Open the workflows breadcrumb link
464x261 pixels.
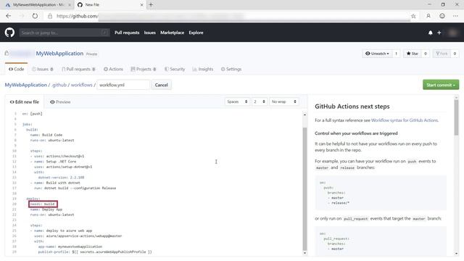(82, 85)
